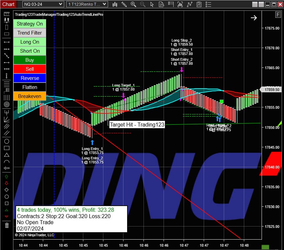Select the red Triangle Down marker

click(6, 216)
